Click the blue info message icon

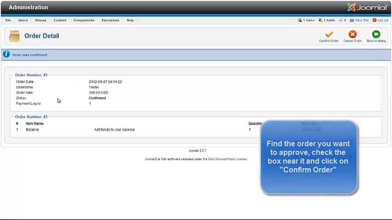6,54
